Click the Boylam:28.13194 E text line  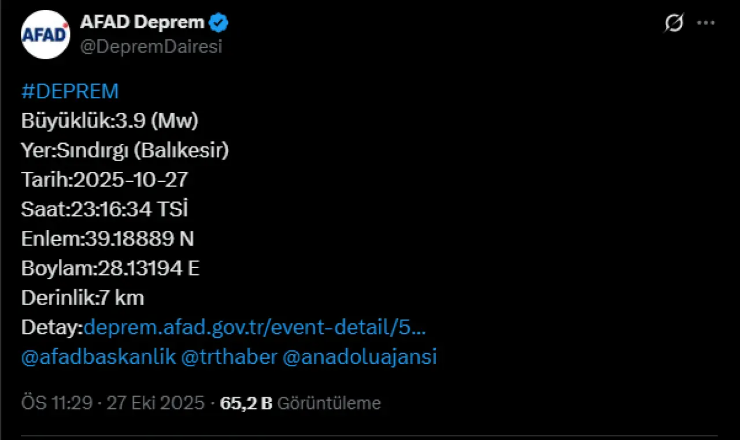pyautogui.click(x=110, y=269)
